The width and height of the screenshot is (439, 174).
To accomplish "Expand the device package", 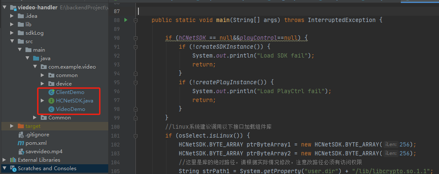I will coord(42,83).
